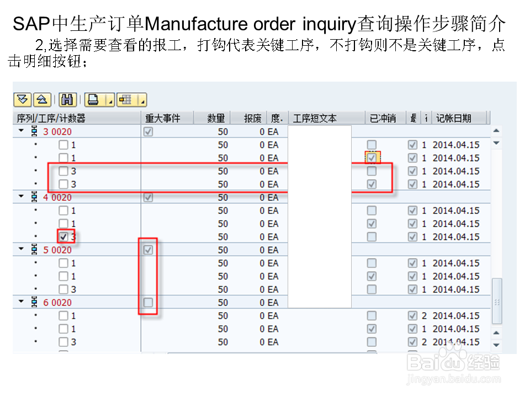Click the sequence icon beside 6 0020
The image size is (530, 397).
point(34,302)
